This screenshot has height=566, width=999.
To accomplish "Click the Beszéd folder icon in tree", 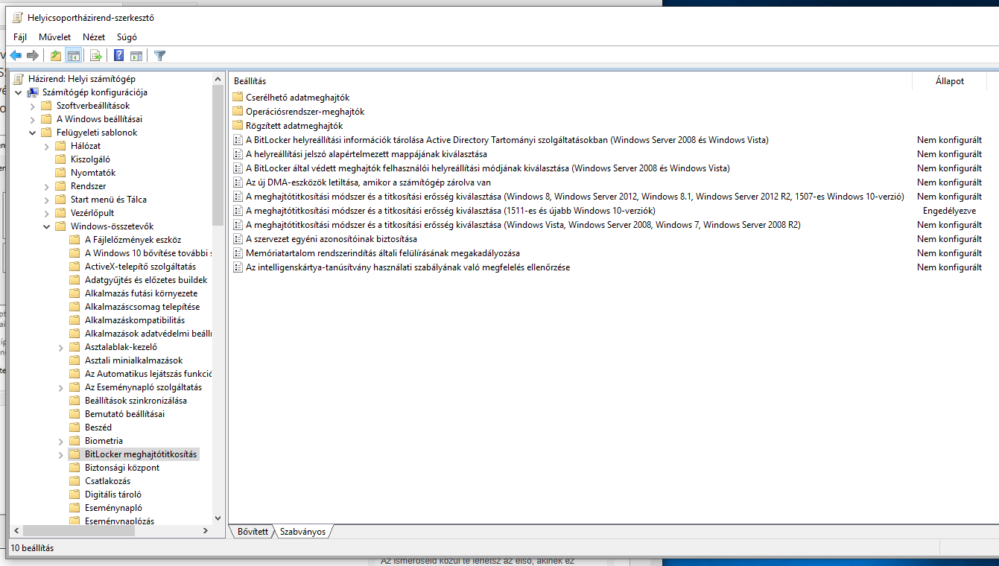I will (x=74, y=427).
